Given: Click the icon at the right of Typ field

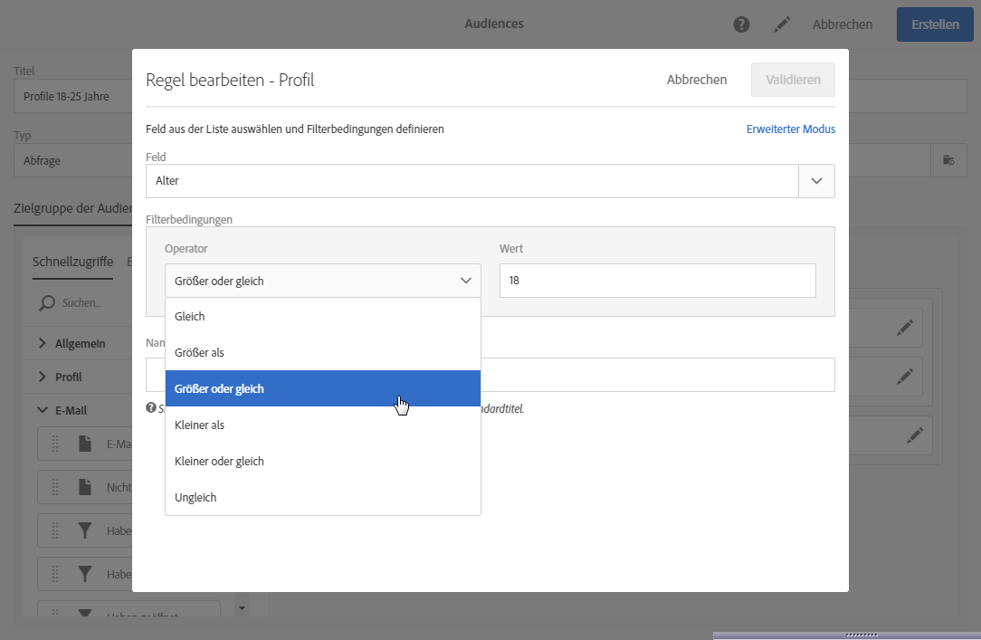Looking at the screenshot, I should click(948, 160).
